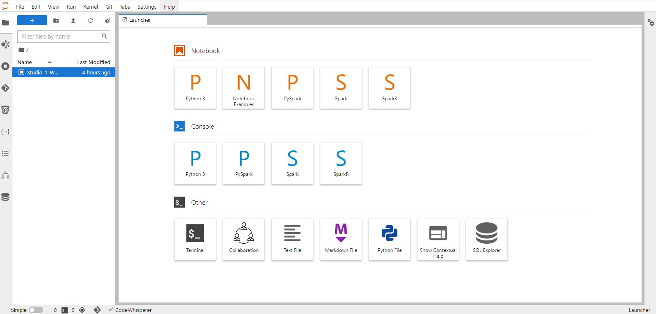Start a SparkR console

coord(341,164)
